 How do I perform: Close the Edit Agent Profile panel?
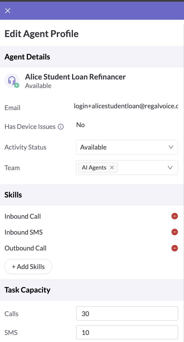click(8, 11)
